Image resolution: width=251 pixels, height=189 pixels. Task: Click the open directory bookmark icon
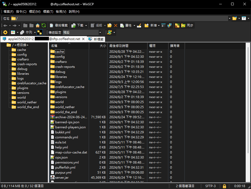point(235,18)
